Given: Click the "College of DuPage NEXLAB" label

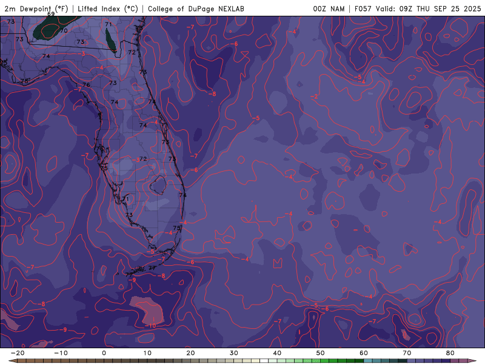Looking at the screenshot, I should pyautogui.click(x=196, y=8).
